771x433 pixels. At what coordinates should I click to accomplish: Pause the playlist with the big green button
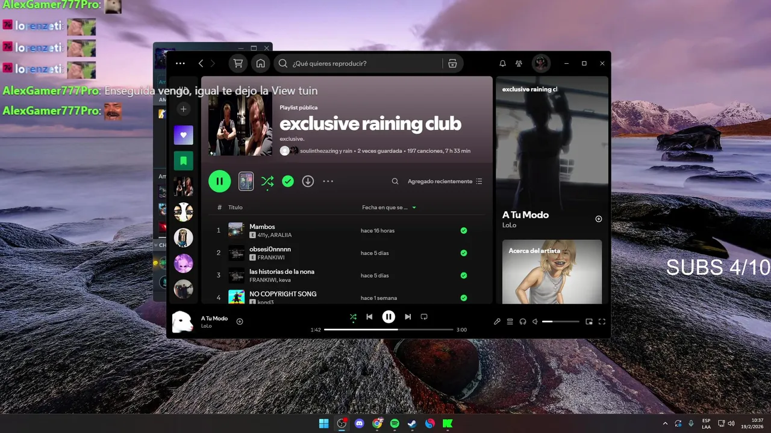pos(220,181)
